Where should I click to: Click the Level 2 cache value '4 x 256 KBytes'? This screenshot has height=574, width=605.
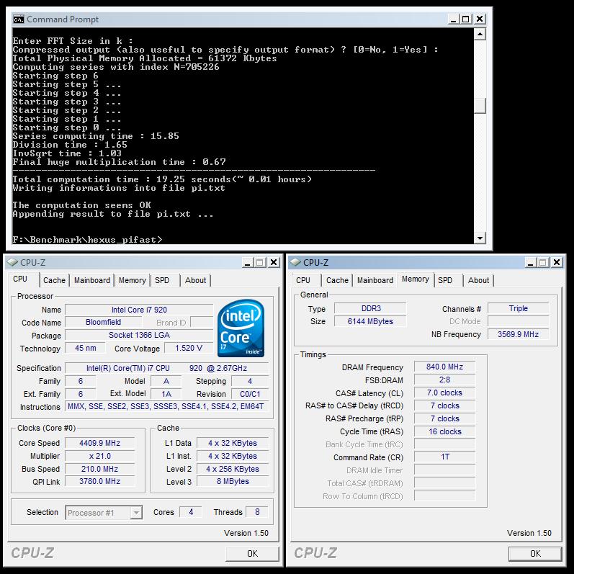(233, 469)
